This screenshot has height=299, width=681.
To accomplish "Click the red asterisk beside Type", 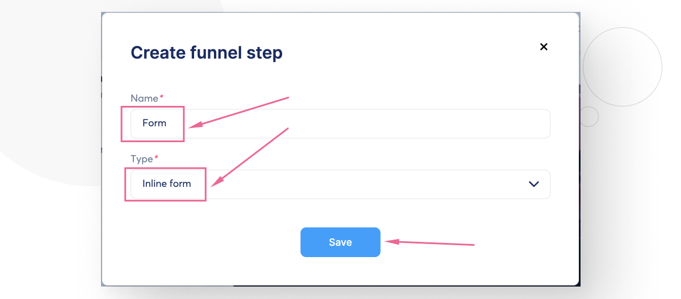I will tap(157, 158).
